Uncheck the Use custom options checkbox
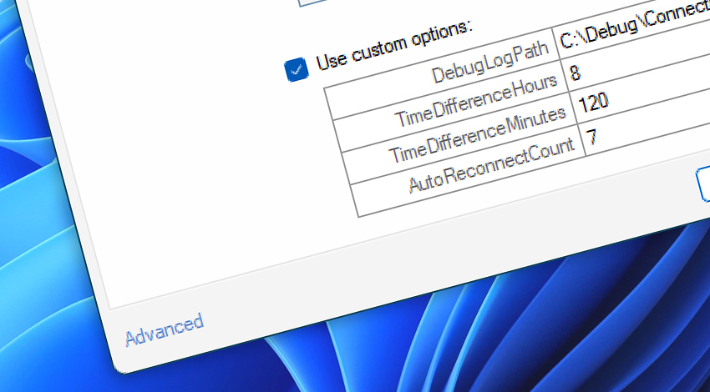 click(x=297, y=69)
